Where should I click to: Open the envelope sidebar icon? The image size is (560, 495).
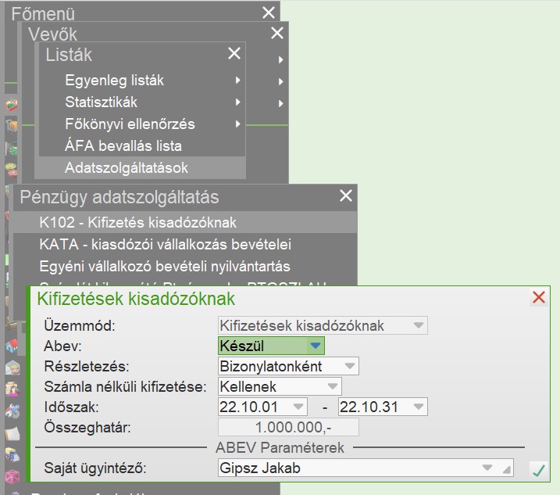point(12,368)
